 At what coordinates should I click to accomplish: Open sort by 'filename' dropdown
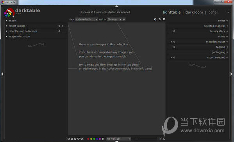[x=114, y=19]
